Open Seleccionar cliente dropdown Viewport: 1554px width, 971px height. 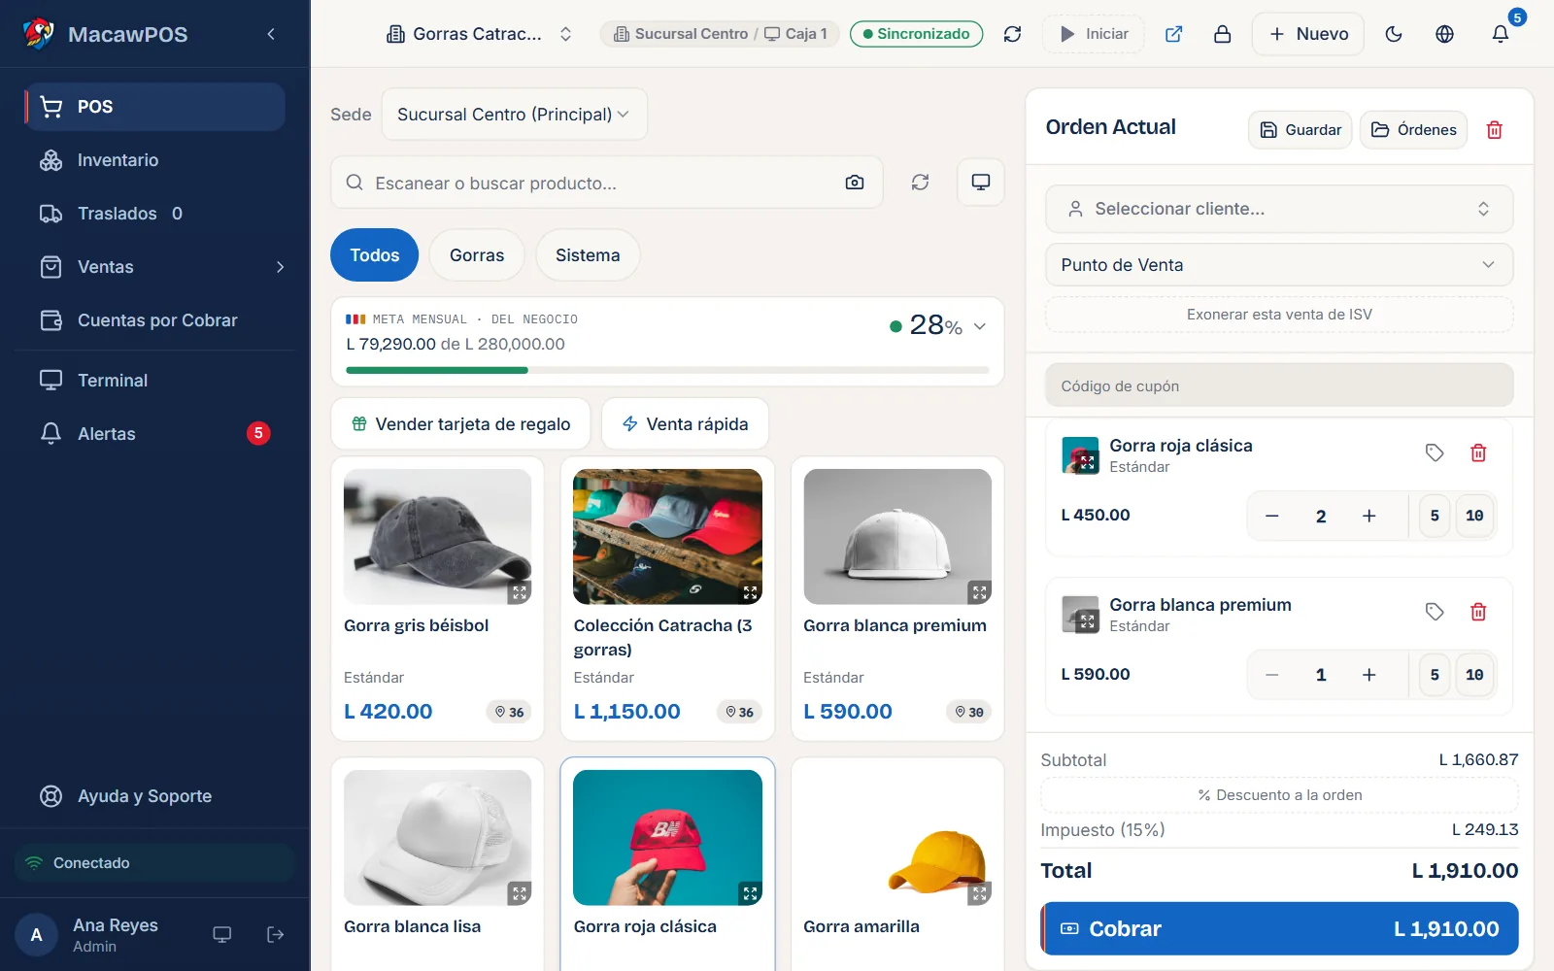coord(1279,209)
